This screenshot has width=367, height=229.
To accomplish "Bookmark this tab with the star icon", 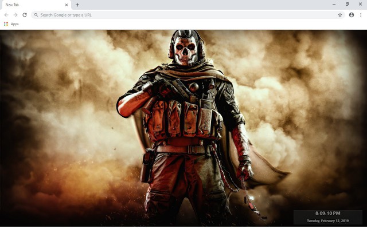I will pyautogui.click(x=340, y=15).
